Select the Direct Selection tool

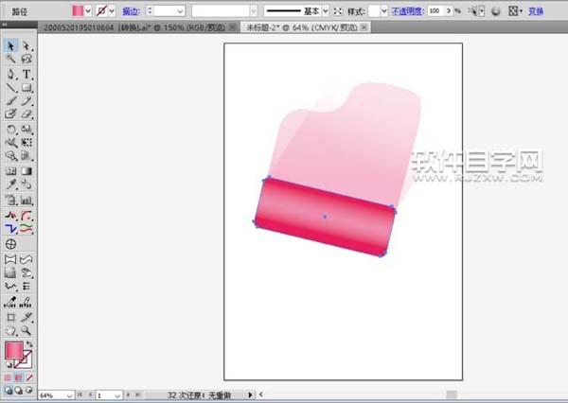click(27, 45)
